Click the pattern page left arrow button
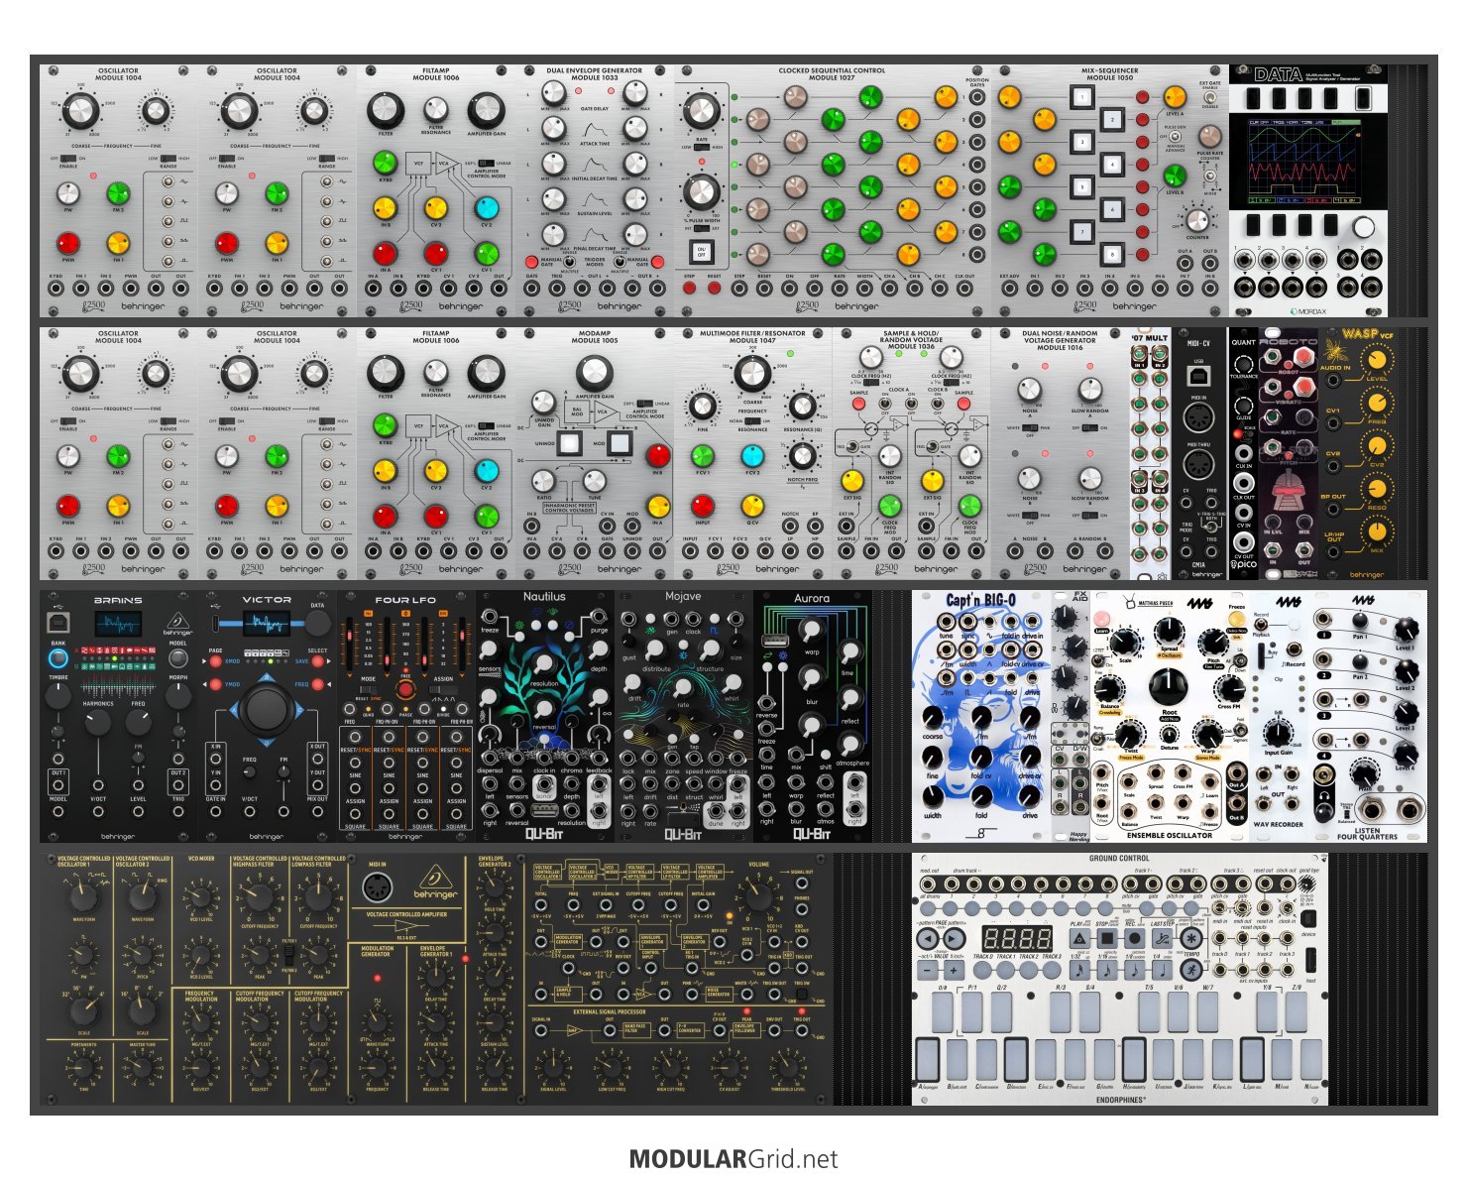 coord(928,937)
